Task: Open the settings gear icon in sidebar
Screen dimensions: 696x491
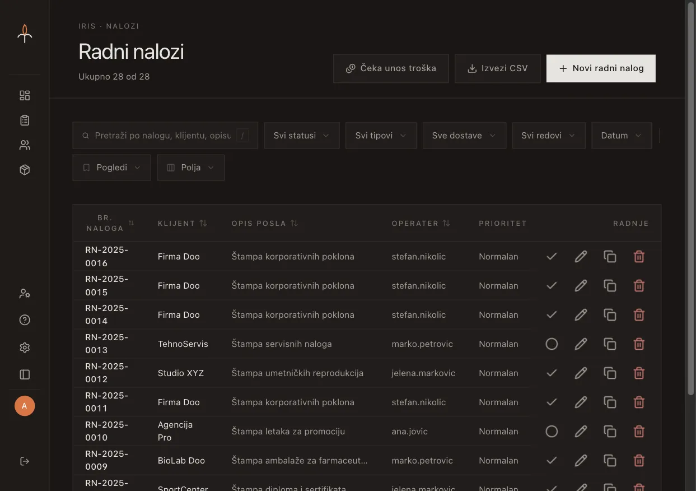Action: click(25, 348)
